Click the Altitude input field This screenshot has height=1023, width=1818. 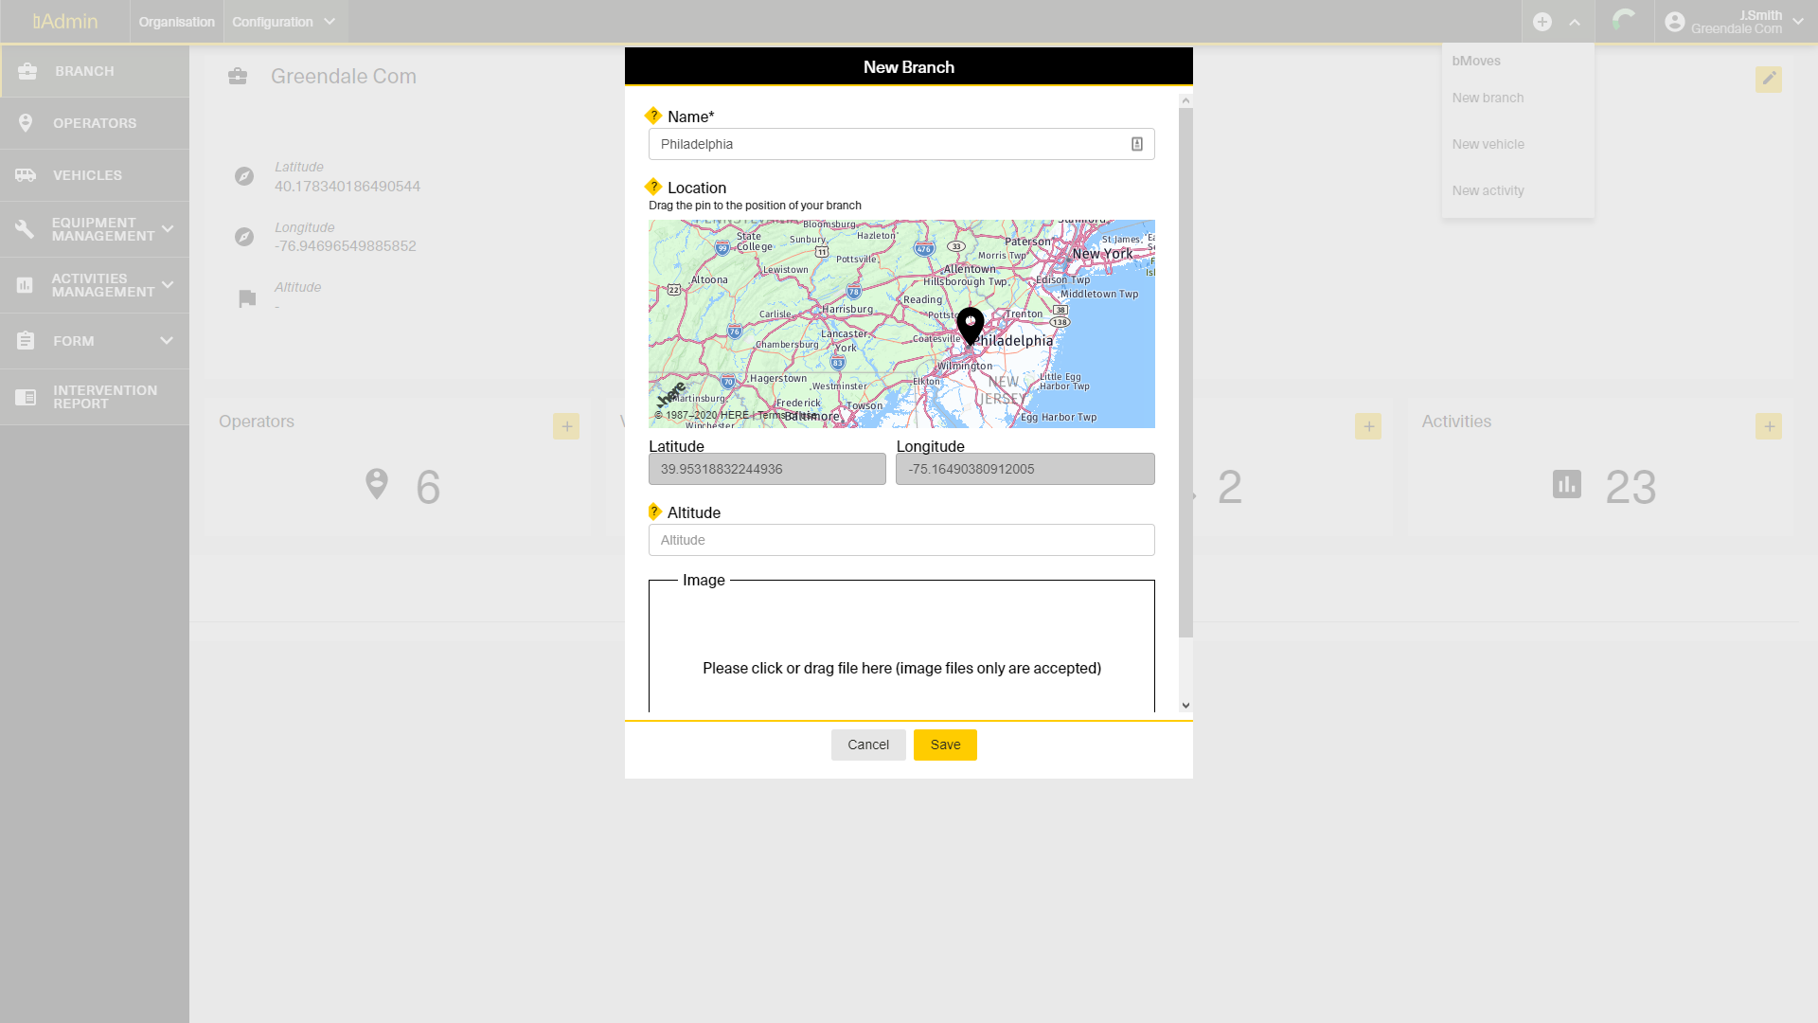(900, 540)
